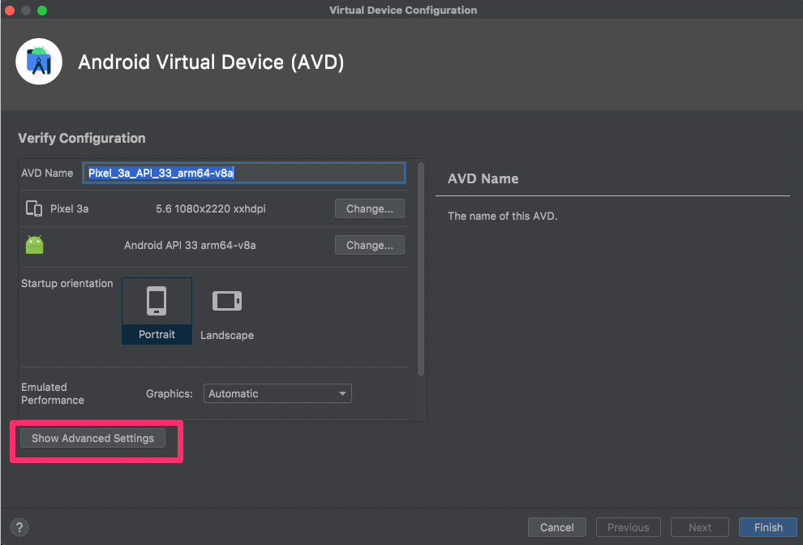Click the 'Emulated Performance' label
Screen dimensions: 803x545
(x=53, y=393)
